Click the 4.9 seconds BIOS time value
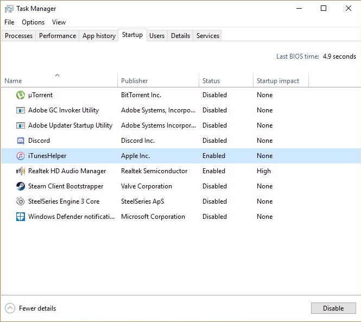Image resolution: width=361 pixels, height=322 pixels. pos(339,56)
